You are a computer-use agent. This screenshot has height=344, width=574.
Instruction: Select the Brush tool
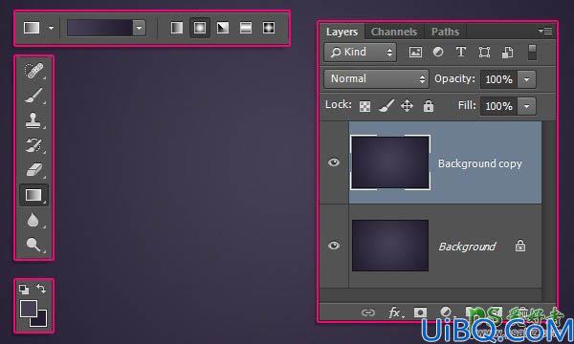[33, 96]
